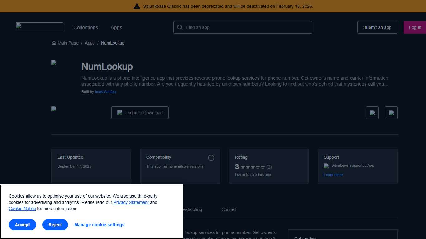Open the Apps menu in the navigation bar

(116, 27)
